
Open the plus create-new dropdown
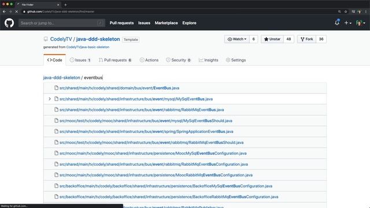click(x=348, y=23)
